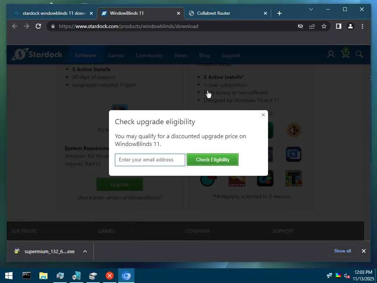Screen dimensions: 377x283
Task: Click the stardock.com URL in address bar
Action: 128,26
